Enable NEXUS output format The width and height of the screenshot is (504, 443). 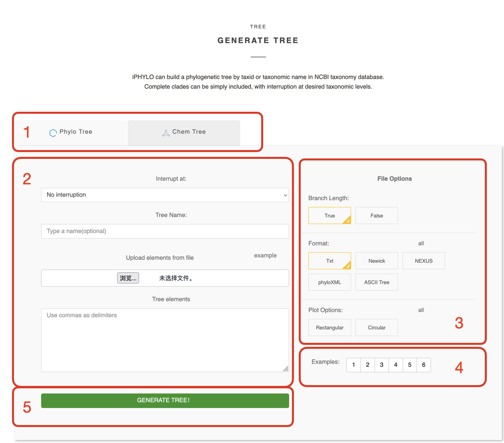tap(423, 261)
